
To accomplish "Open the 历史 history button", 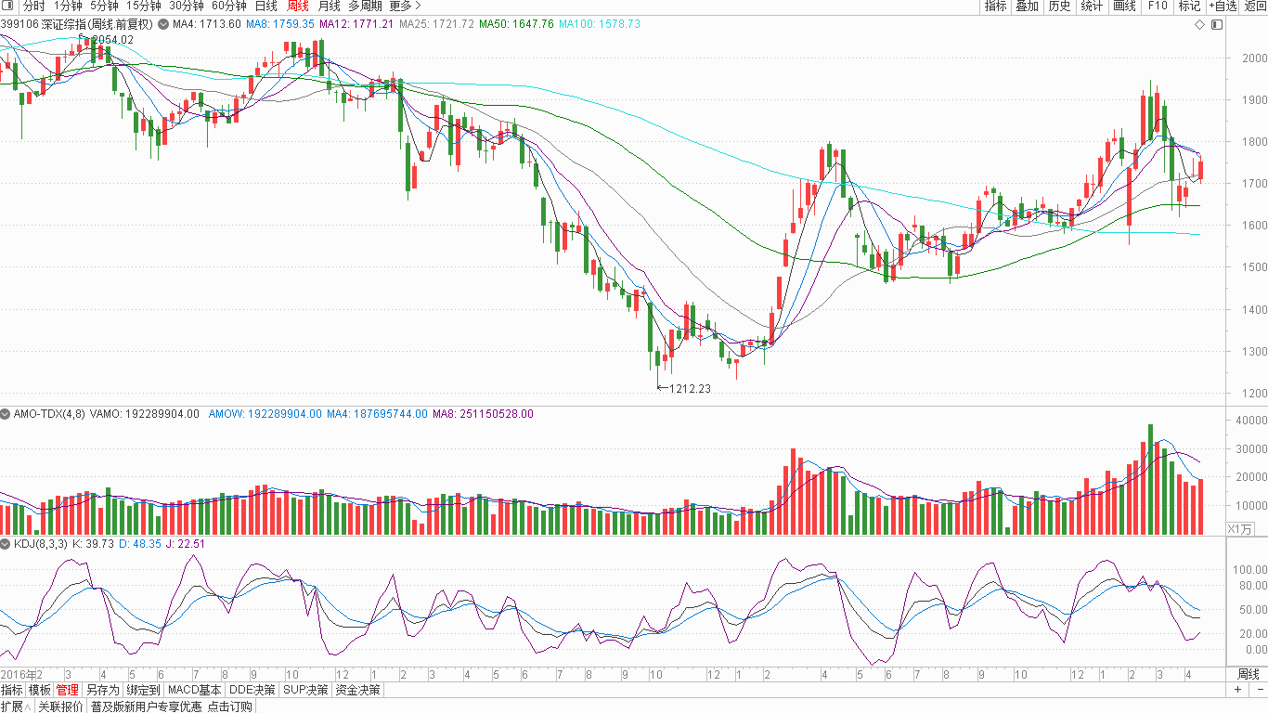I will 1059,6.
